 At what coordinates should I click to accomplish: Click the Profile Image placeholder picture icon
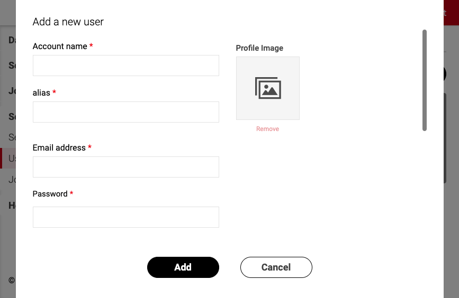(267, 88)
